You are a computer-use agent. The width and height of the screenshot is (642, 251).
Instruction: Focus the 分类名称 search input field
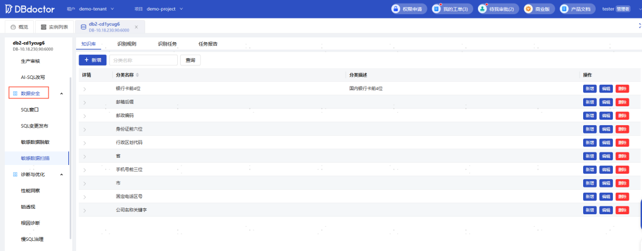143,60
